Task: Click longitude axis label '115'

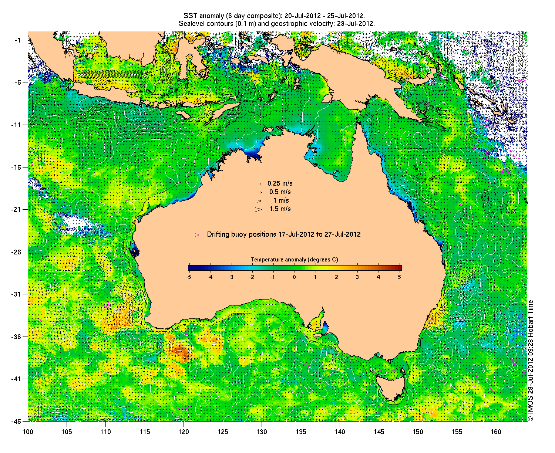Action: pyautogui.click(x=145, y=432)
